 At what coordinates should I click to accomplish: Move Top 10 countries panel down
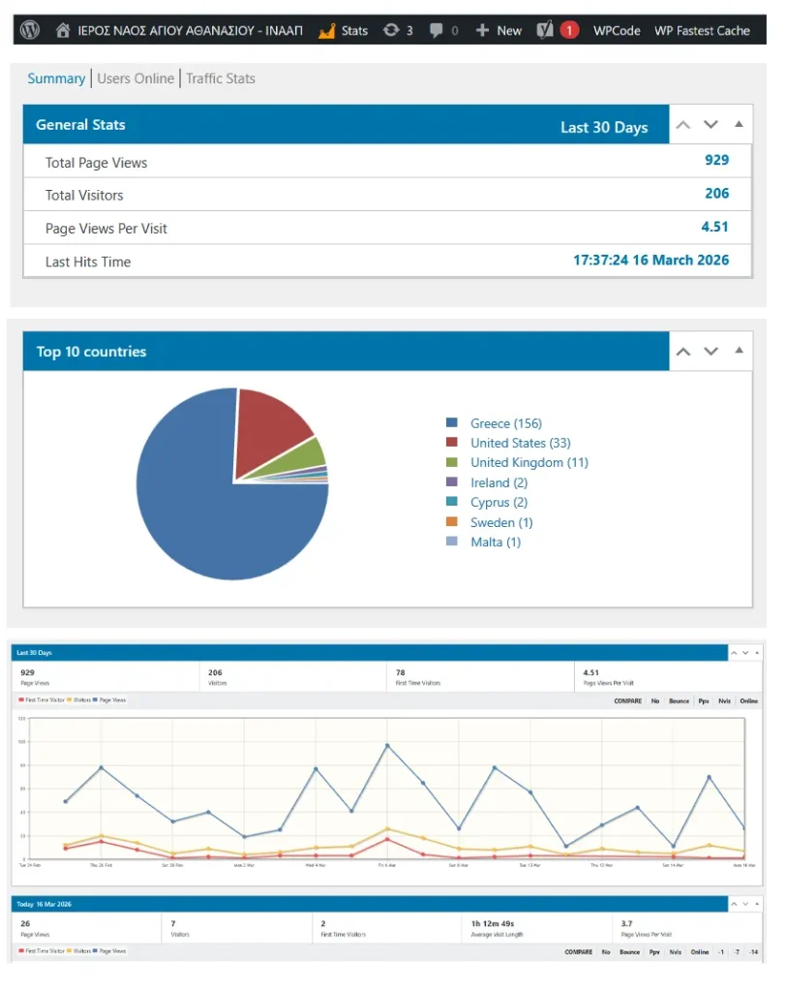pyautogui.click(x=711, y=352)
